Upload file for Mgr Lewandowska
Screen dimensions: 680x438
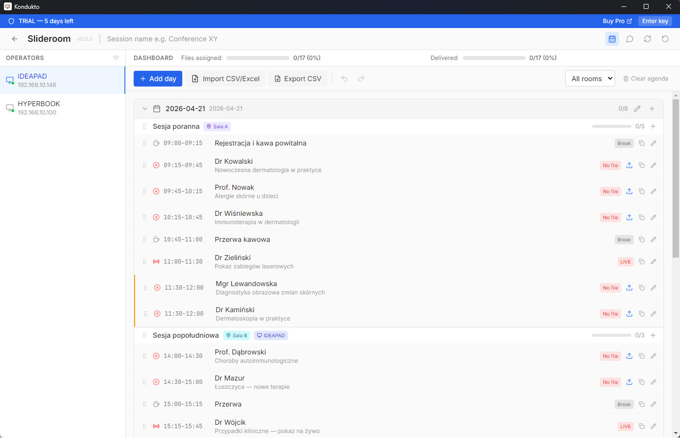click(x=629, y=288)
